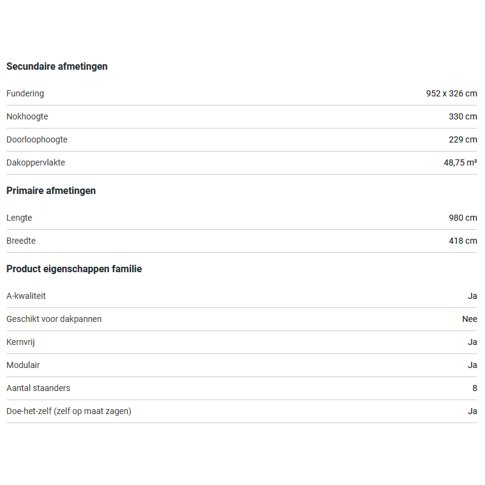This screenshot has height=485, width=485.
Task: Click the Product eigenschappen familie heading
Action: pos(74,269)
